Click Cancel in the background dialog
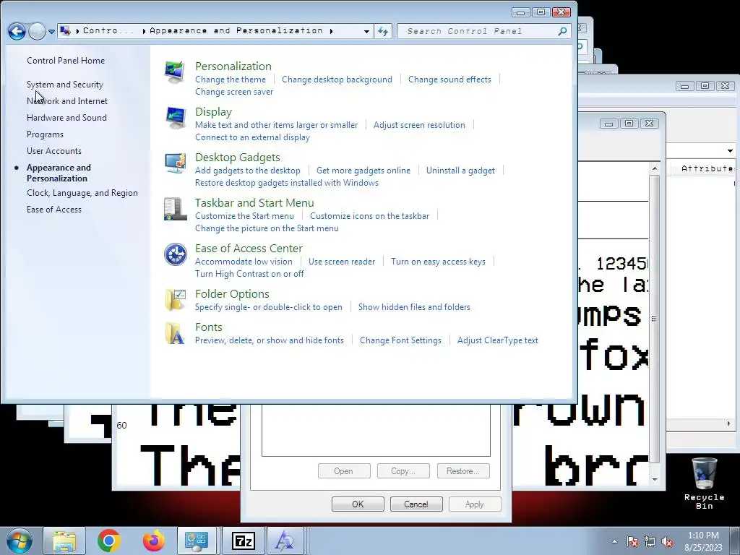740x555 pixels. point(416,504)
